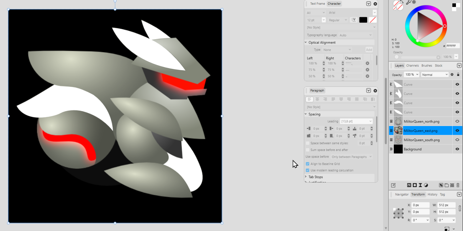The height and width of the screenshot is (231, 463).
Task: Click the no-stroke text color swatch
Action: pos(373,20)
